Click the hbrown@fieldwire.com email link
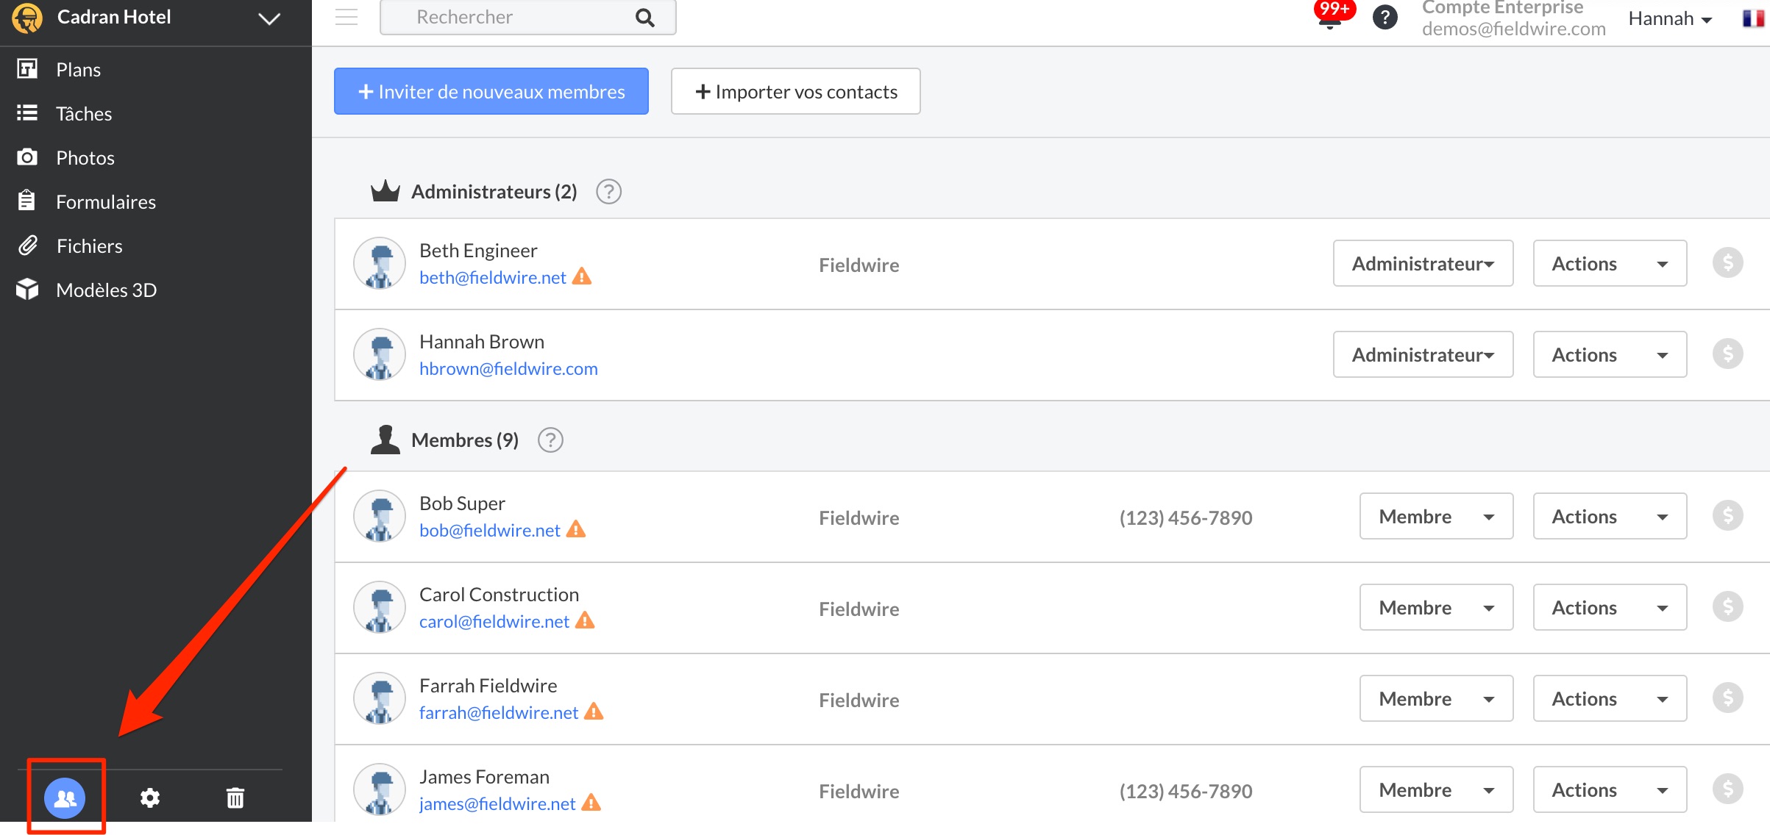1770x835 pixels. (x=508, y=368)
